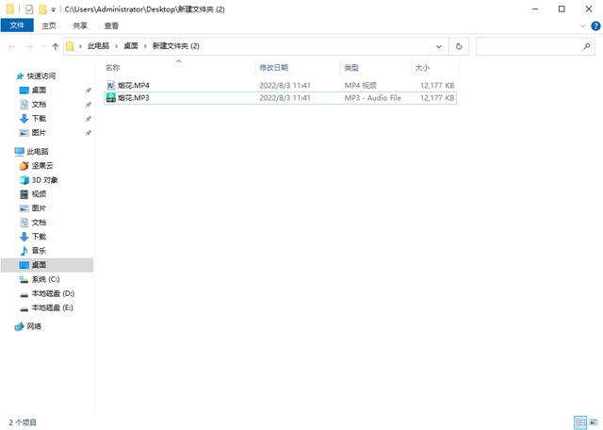Expand the ribbon with the chevron

(582, 25)
